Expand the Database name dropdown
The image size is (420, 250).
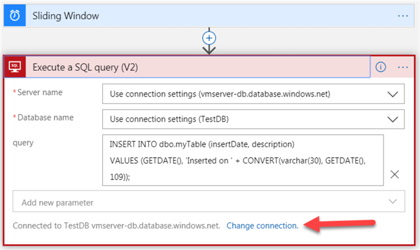(392, 119)
